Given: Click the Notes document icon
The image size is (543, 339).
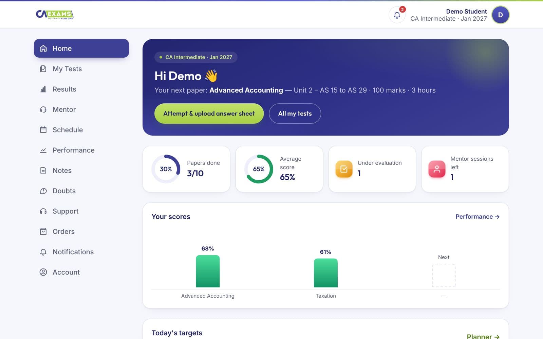Looking at the screenshot, I should tap(43, 171).
